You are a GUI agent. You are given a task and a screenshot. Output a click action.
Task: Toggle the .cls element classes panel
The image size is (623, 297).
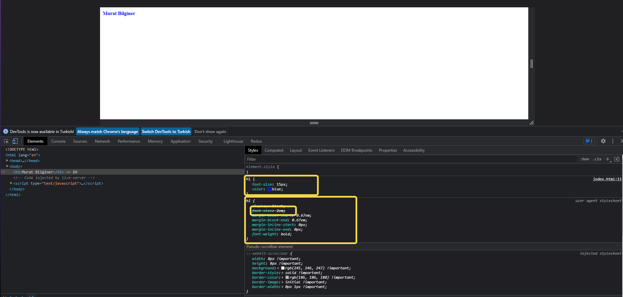click(x=597, y=159)
